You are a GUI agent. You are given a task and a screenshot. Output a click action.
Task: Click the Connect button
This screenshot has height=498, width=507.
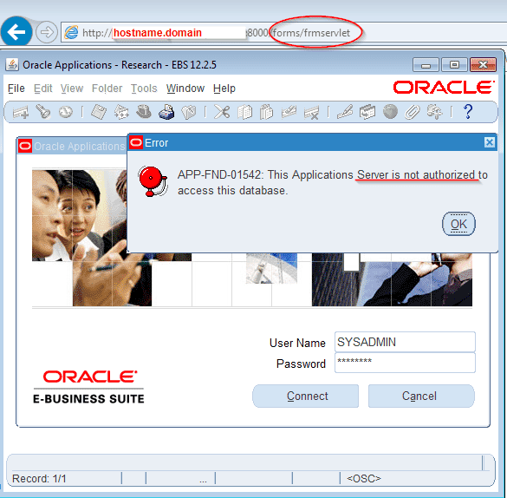pyautogui.click(x=306, y=396)
